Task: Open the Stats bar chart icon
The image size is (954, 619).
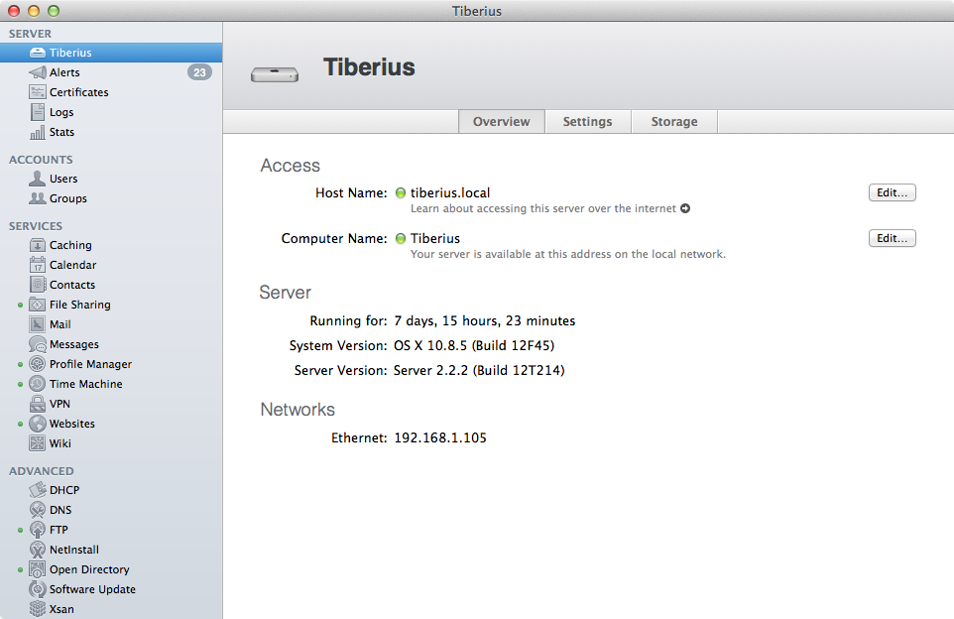Action: pyautogui.click(x=38, y=132)
